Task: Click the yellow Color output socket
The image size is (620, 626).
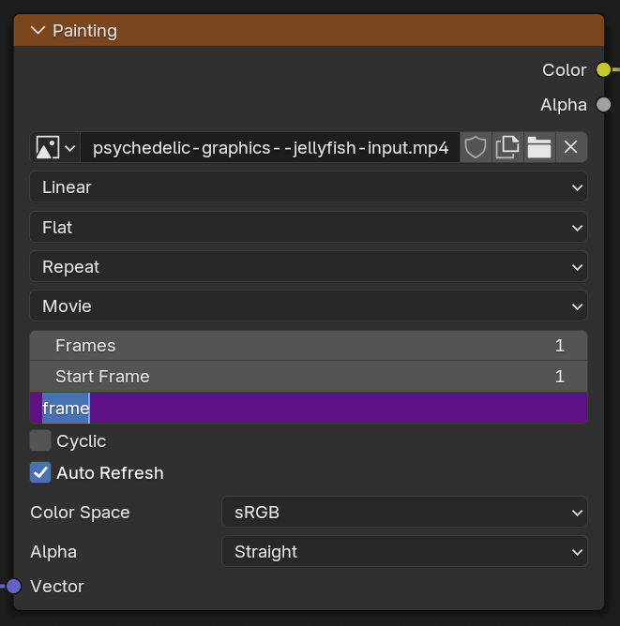Action: [603, 70]
